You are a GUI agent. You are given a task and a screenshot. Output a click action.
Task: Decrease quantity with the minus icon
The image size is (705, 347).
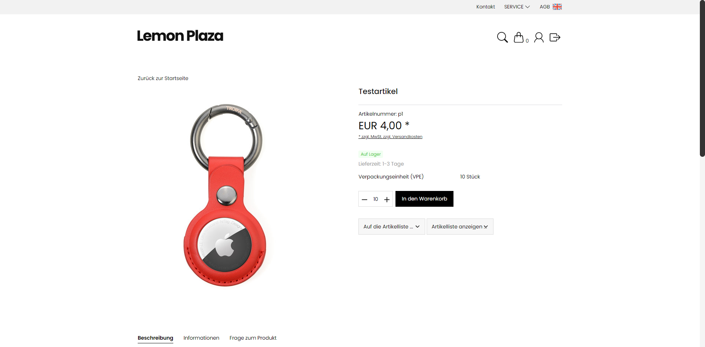364,199
